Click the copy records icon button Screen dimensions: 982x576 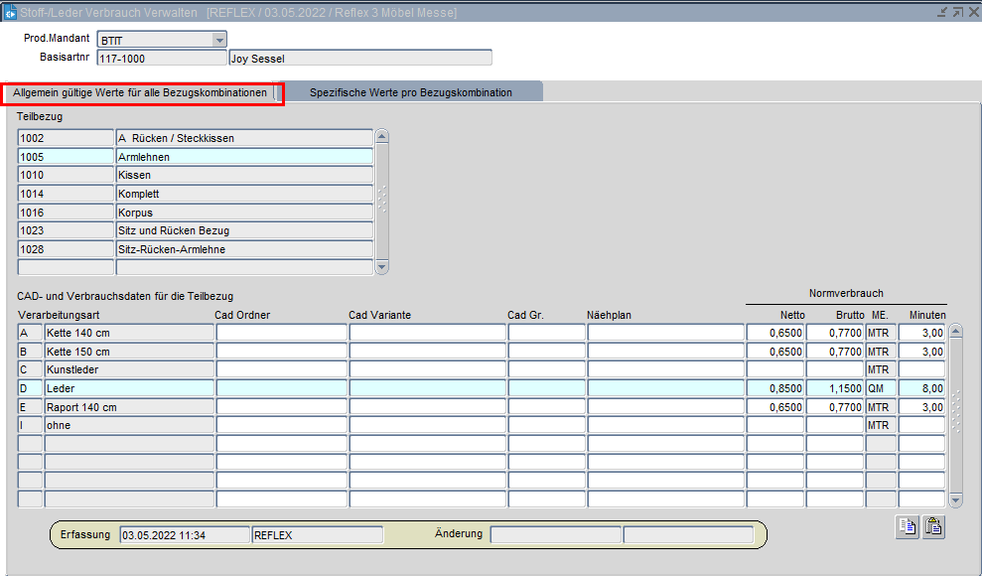click(x=907, y=527)
